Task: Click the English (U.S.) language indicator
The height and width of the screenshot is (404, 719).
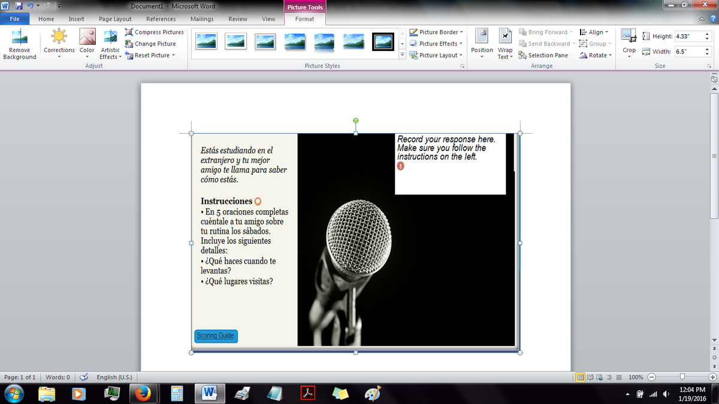Action: [114, 378]
